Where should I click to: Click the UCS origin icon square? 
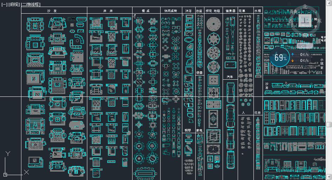(5, 174)
